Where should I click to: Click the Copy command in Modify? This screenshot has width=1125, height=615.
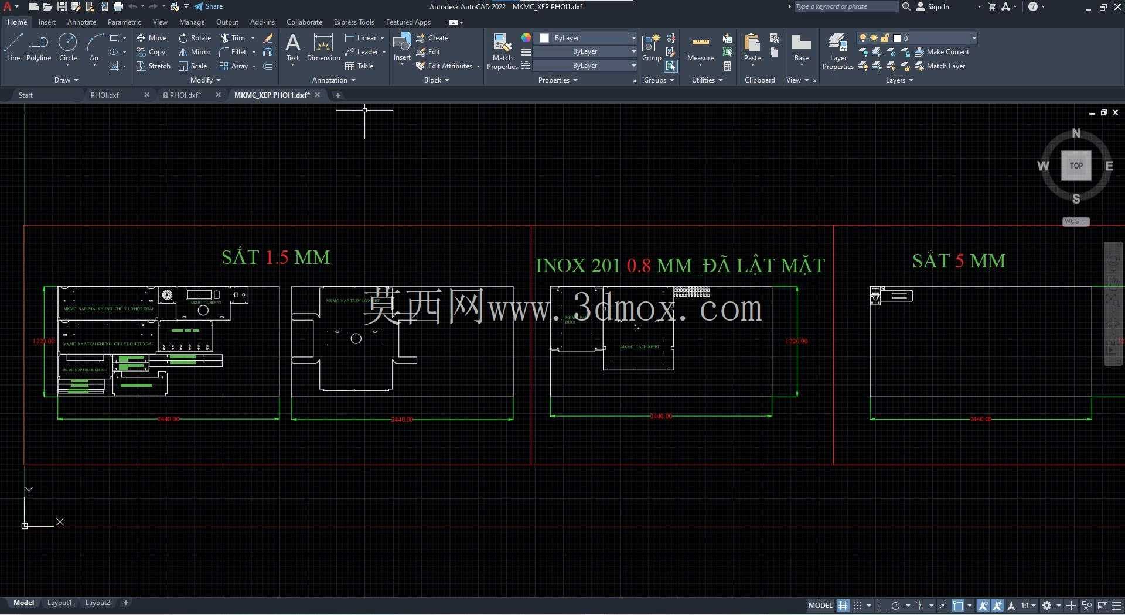pyautogui.click(x=151, y=51)
